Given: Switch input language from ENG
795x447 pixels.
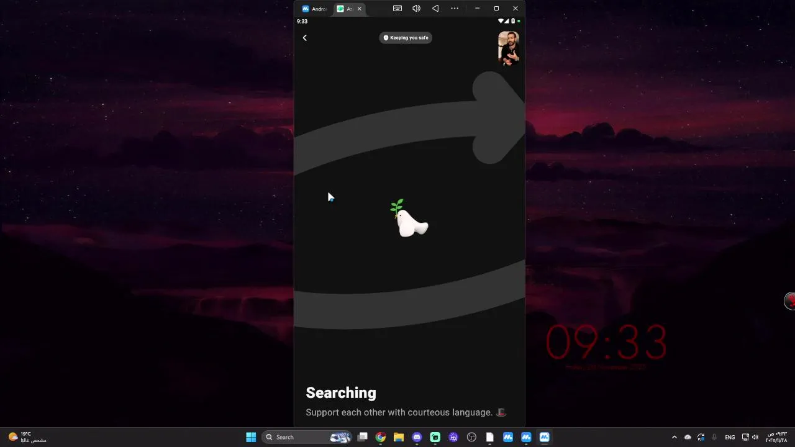Looking at the screenshot, I should coord(730,437).
